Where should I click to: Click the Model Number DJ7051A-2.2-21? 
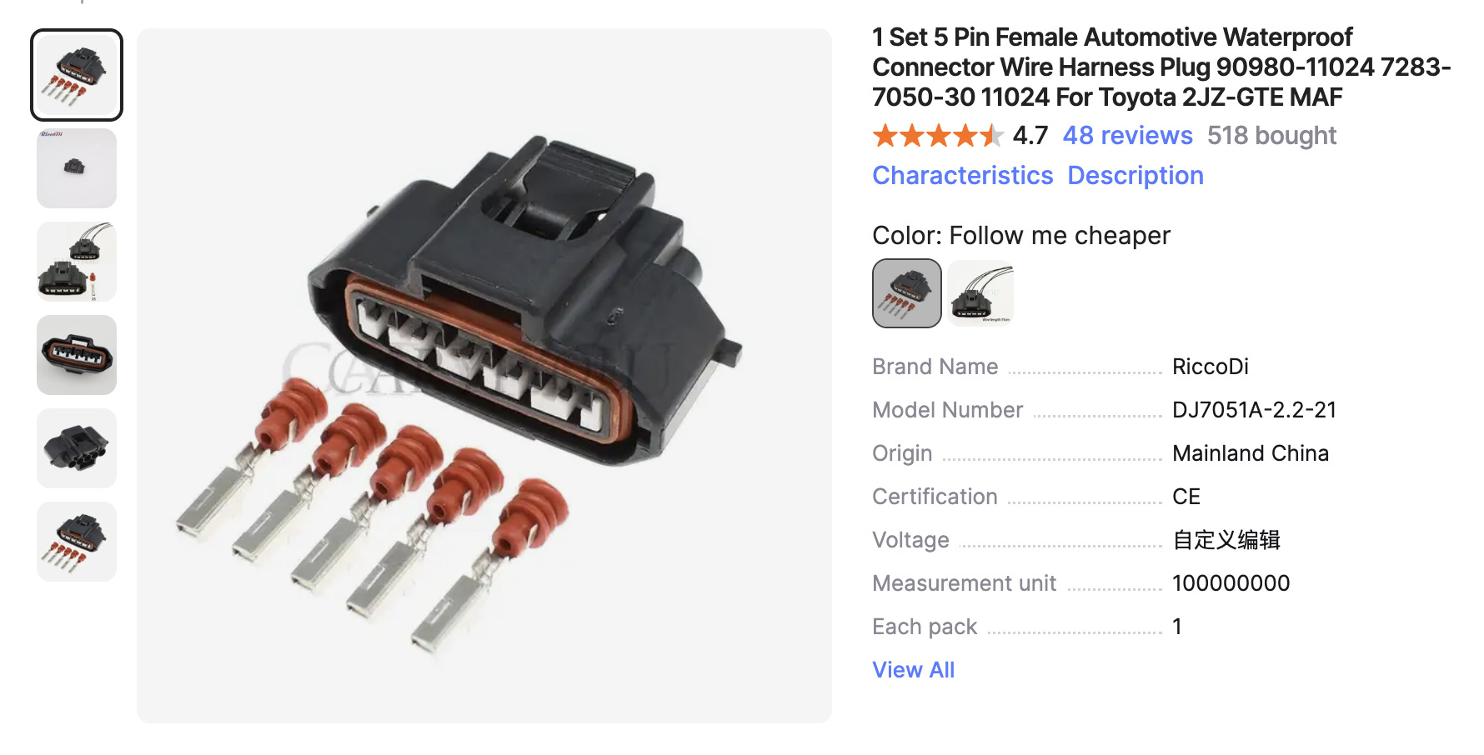1254,410
